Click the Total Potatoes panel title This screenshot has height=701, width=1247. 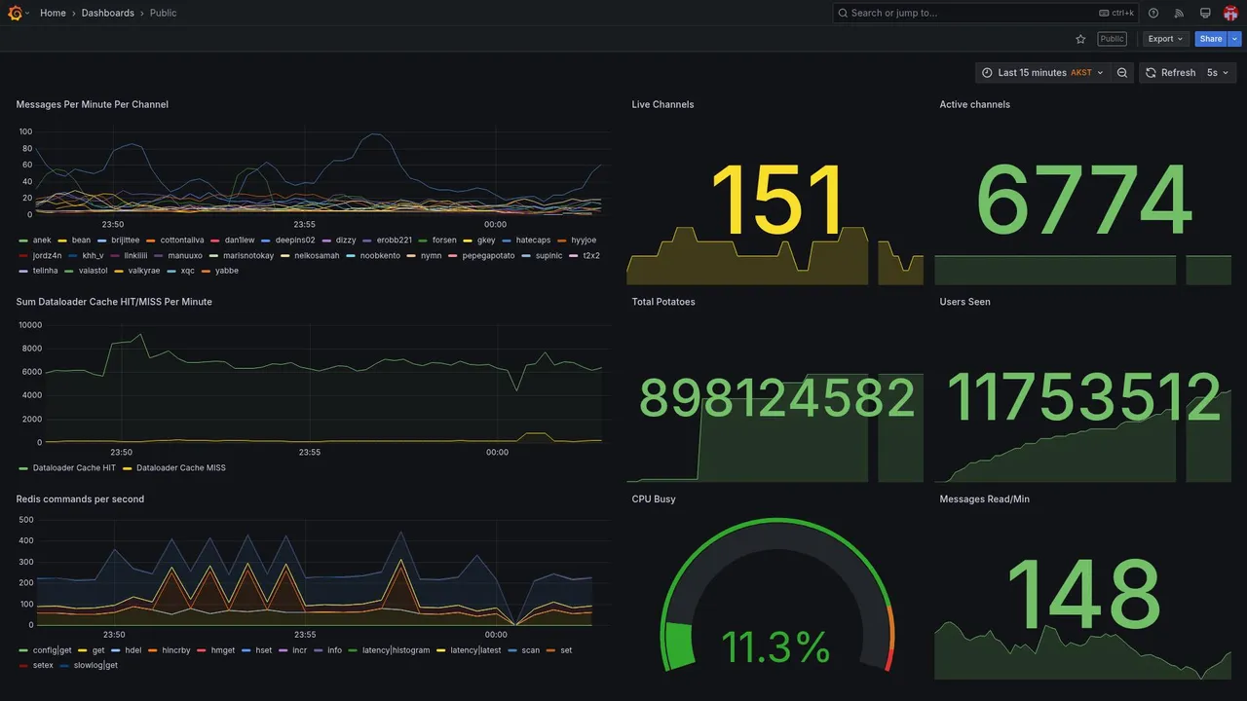tap(663, 302)
